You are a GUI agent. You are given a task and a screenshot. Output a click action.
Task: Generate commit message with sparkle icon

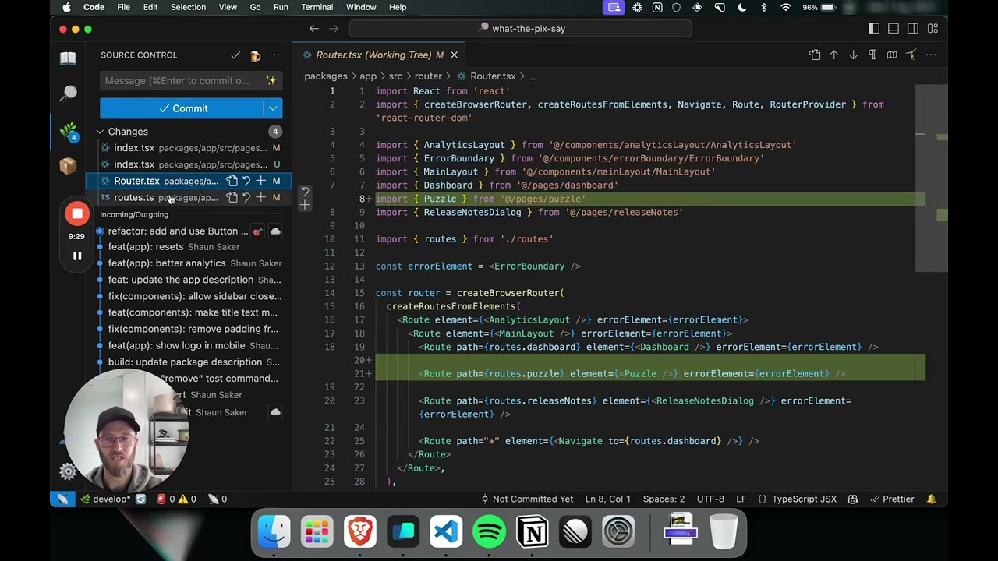(x=271, y=80)
